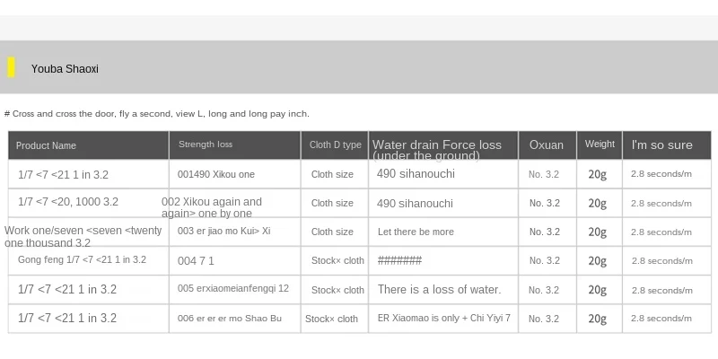Select the Gong feng product row

pos(82,260)
